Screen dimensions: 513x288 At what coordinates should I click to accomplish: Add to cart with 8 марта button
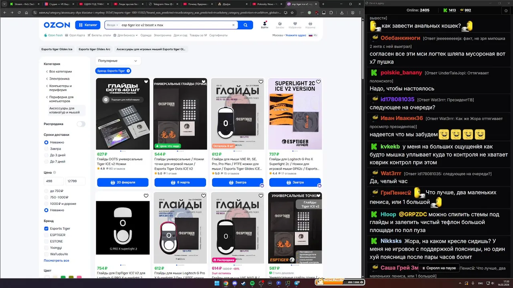tap(180, 182)
